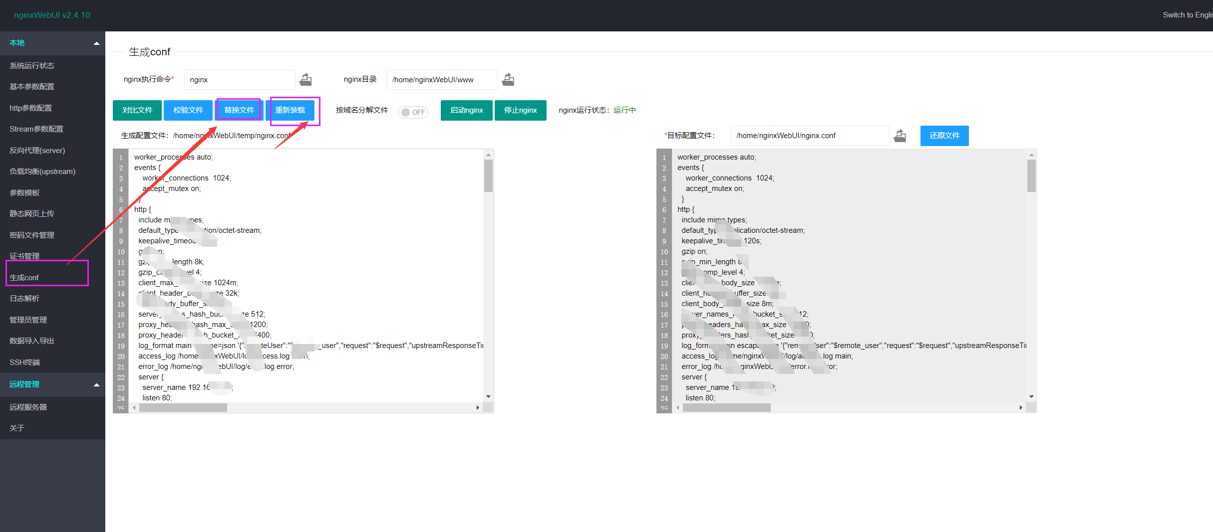The image size is (1213, 532).
Task: Click the left editor scroll-up arrow
Action: (x=488, y=155)
